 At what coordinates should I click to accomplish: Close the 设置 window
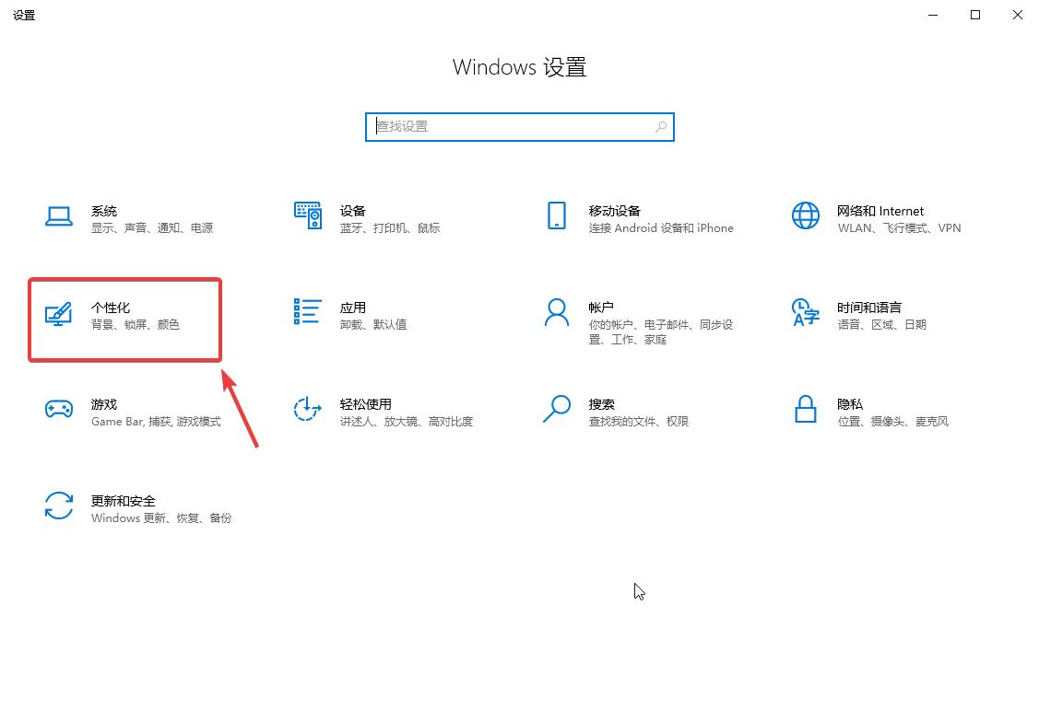(x=1018, y=15)
